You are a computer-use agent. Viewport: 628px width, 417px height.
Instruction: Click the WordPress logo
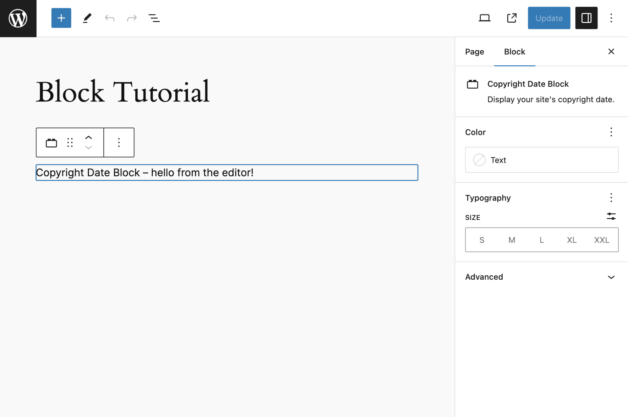click(18, 18)
